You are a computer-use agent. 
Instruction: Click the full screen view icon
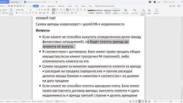pyautogui.click(x=133, y=101)
